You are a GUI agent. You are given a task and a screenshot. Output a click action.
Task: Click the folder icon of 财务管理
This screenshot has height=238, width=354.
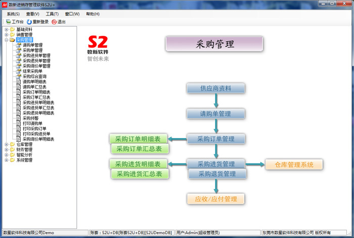13,150
